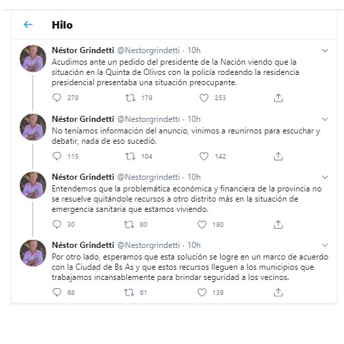Share the tweet about 'información del anuncio'
The width and height of the screenshot is (344, 344).
pos(278,156)
